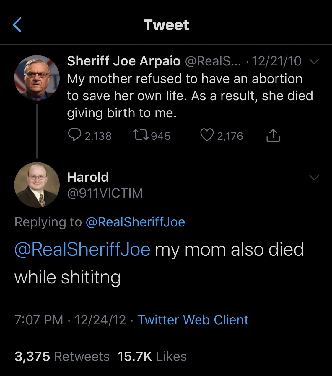View the 3,375 Retweets list
This screenshot has height=376, width=332.
(62, 357)
